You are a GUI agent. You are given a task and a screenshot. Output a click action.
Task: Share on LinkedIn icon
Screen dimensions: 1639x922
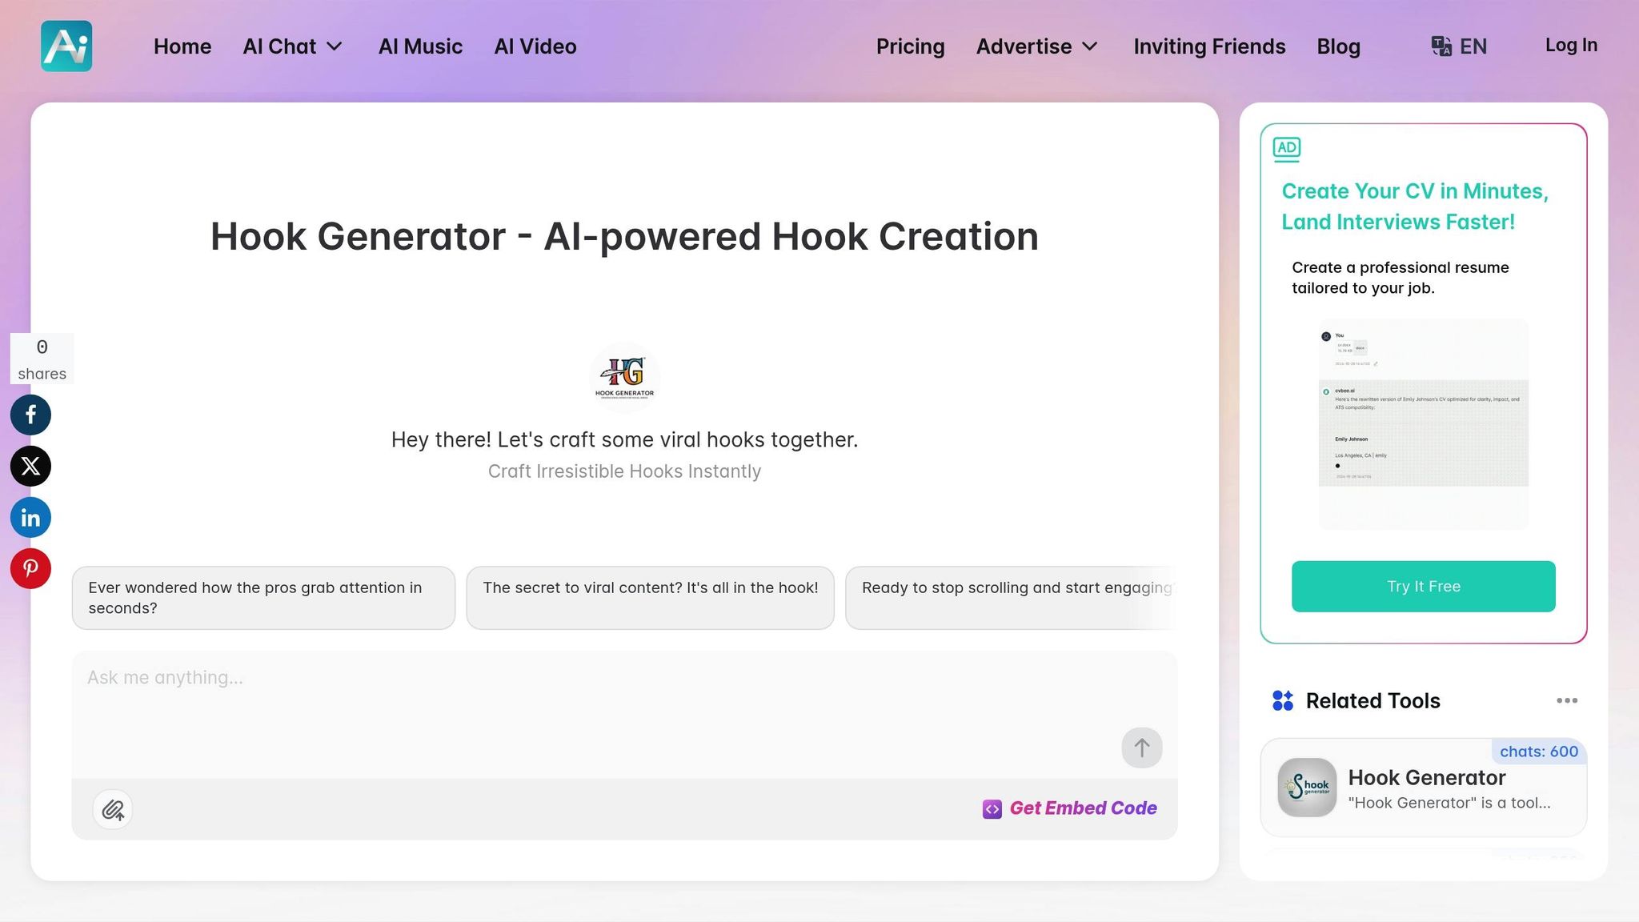click(30, 517)
